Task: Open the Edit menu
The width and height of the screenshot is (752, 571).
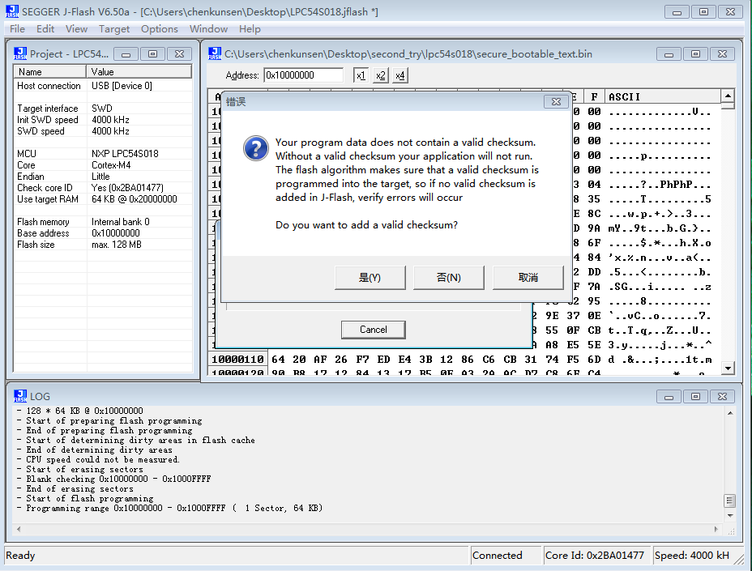Action: click(45, 29)
